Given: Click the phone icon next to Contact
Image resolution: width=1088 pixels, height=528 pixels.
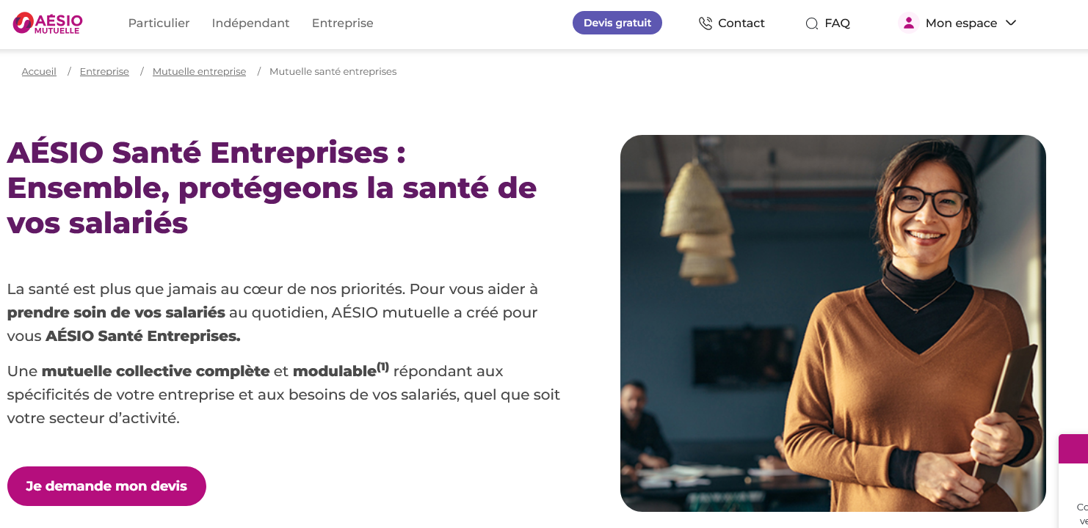Looking at the screenshot, I should (x=706, y=23).
